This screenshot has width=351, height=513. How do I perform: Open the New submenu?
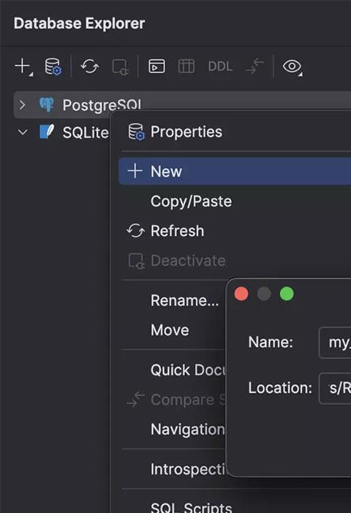pos(235,171)
